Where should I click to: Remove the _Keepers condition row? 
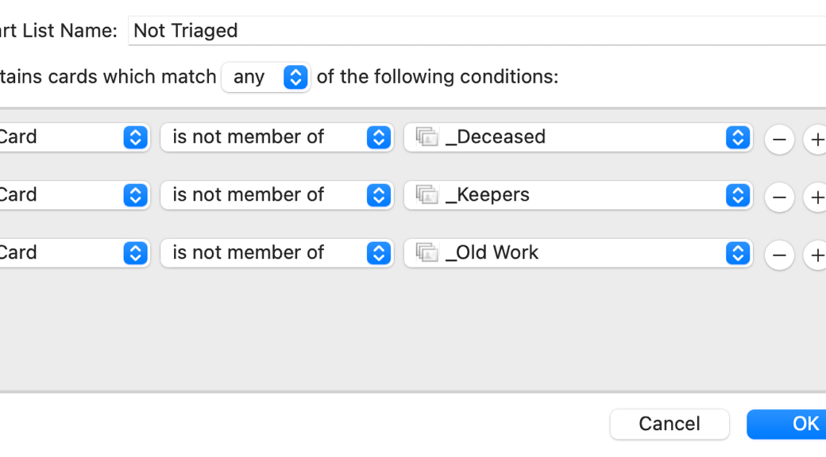(779, 198)
